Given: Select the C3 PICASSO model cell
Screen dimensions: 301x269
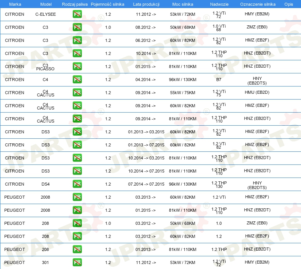Looking at the screenshot, I should 45,67.
